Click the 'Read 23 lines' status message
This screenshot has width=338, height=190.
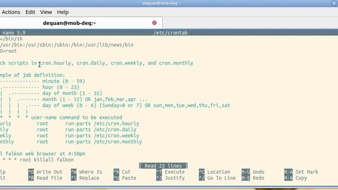pyautogui.click(x=163, y=166)
